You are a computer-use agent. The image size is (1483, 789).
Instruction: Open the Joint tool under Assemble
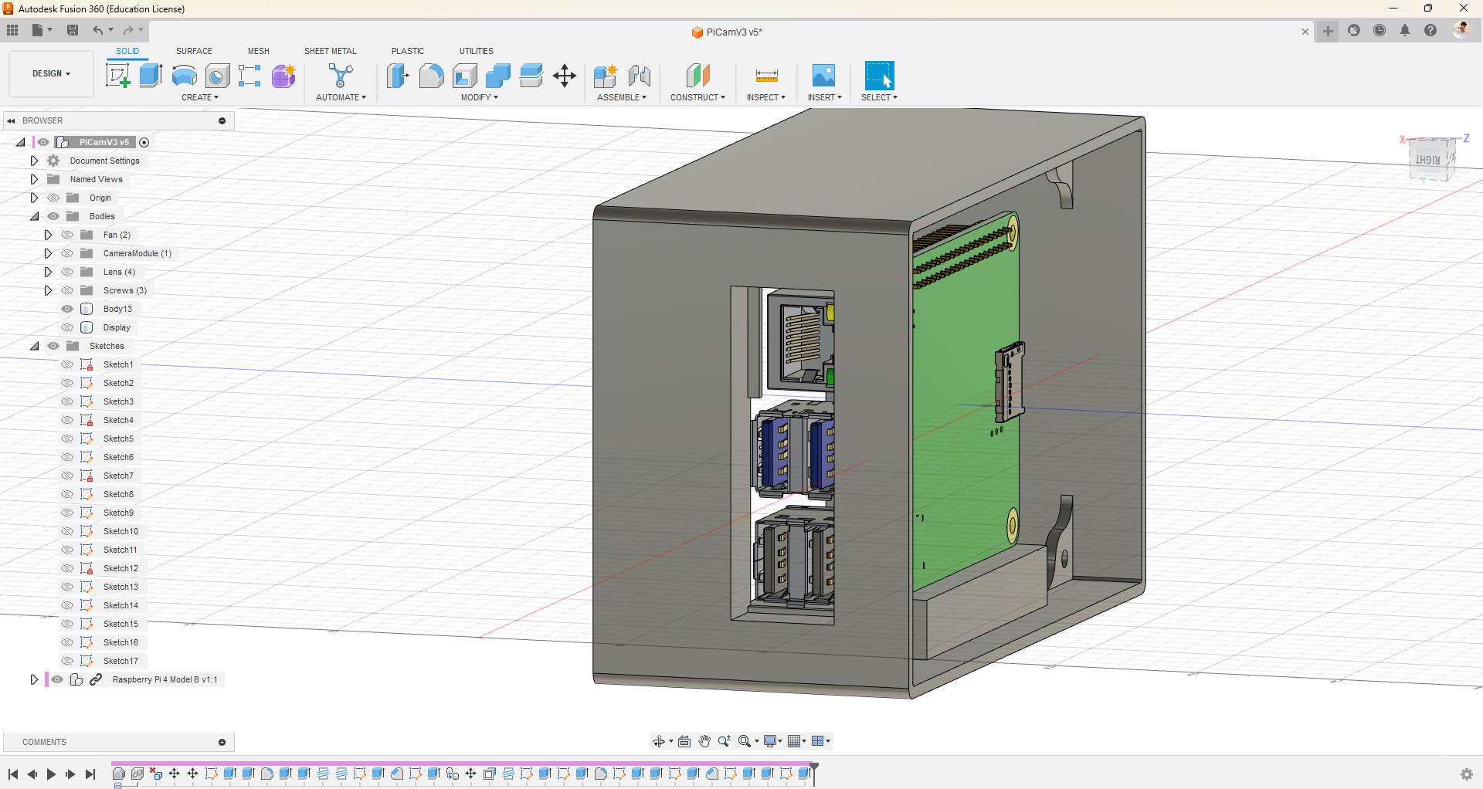coord(639,76)
